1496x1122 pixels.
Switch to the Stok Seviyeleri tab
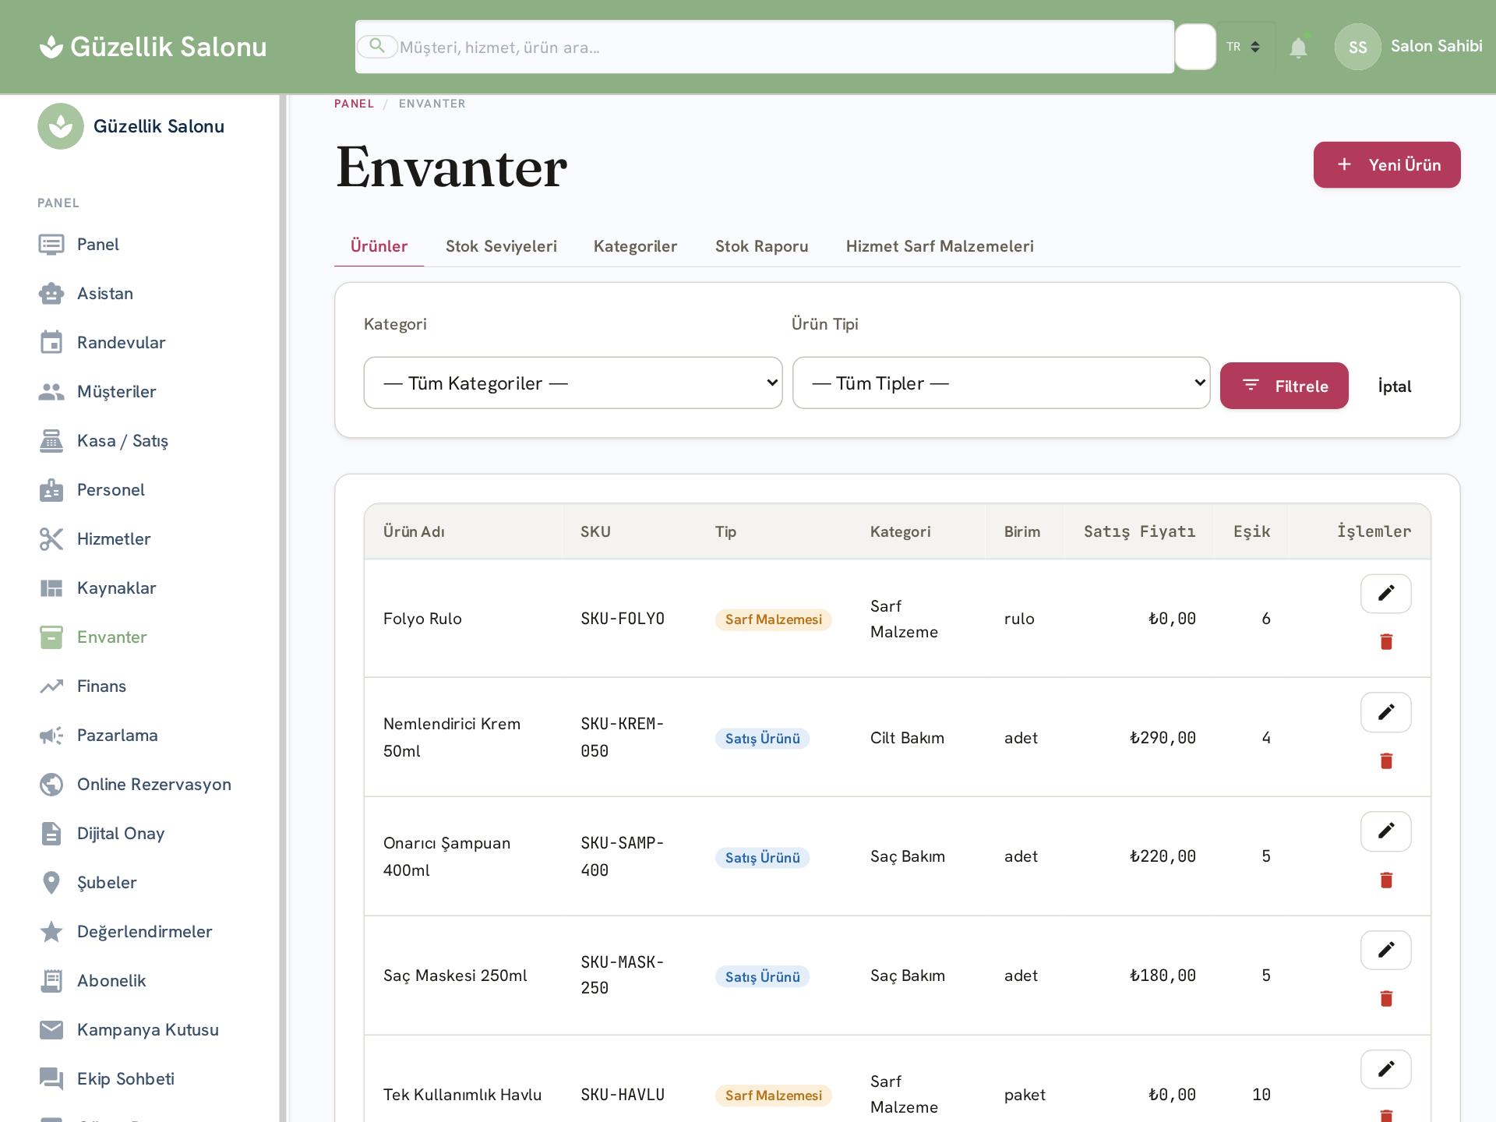(x=501, y=246)
